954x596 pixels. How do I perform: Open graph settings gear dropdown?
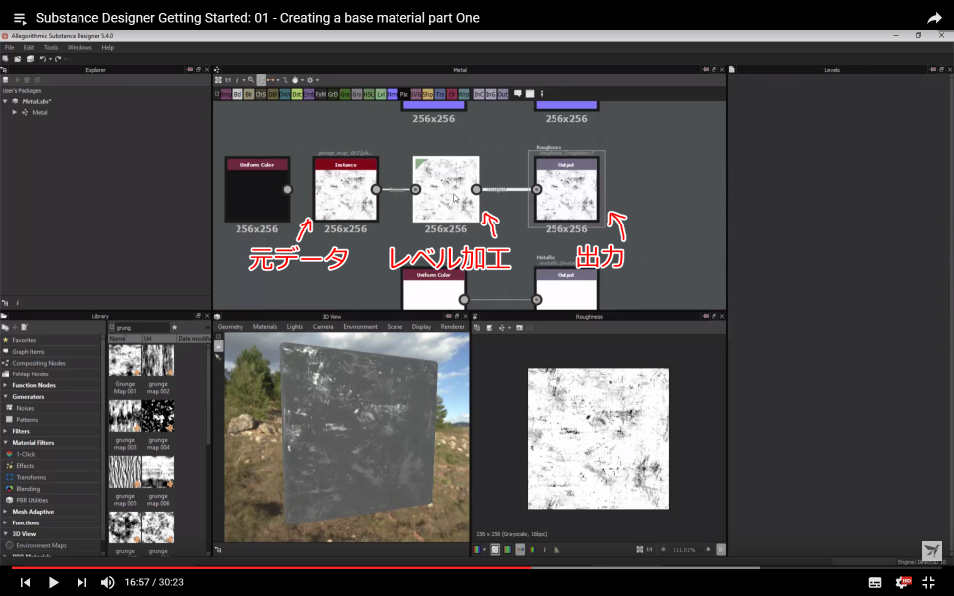point(311,80)
